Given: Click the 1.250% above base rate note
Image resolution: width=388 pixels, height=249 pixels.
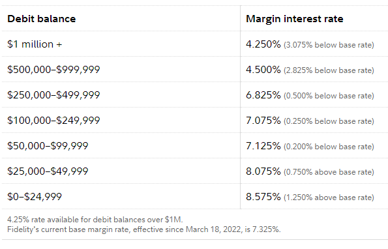Looking at the screenshot, I should (329, 198).
